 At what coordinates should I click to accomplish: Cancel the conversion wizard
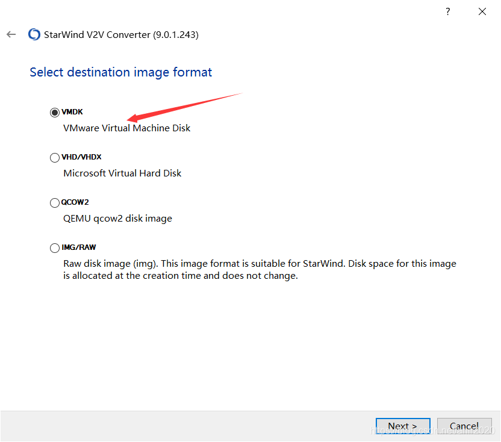(x=464, y=426)
